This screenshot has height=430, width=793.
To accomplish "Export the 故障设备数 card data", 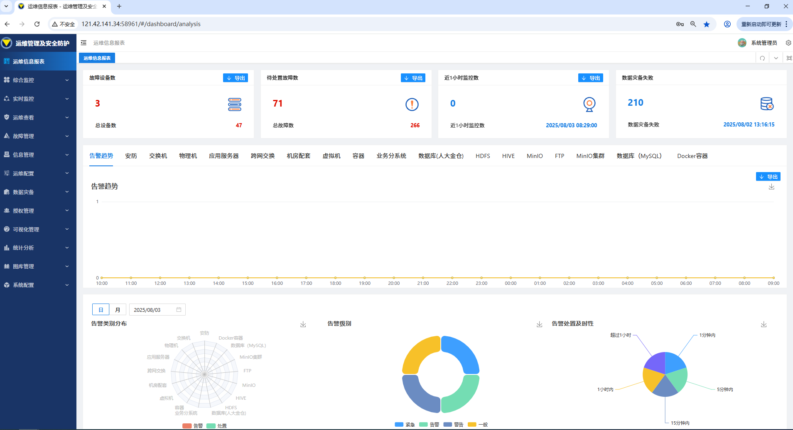I will click(x=236, y=78).
